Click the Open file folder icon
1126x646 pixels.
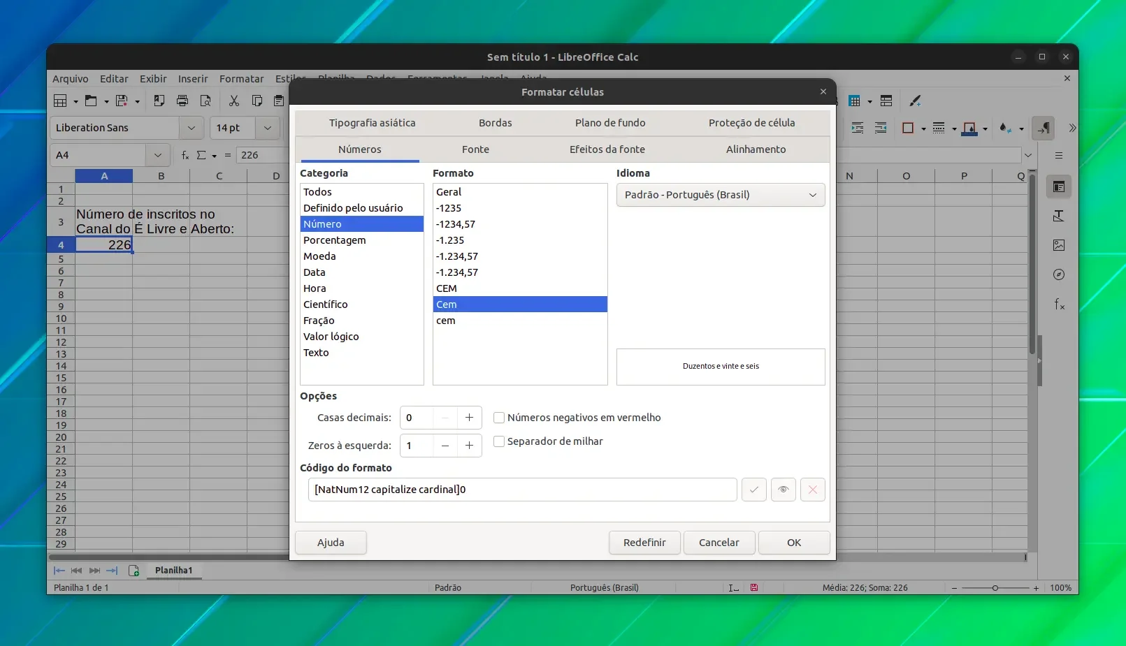click(x=91, y=101)
